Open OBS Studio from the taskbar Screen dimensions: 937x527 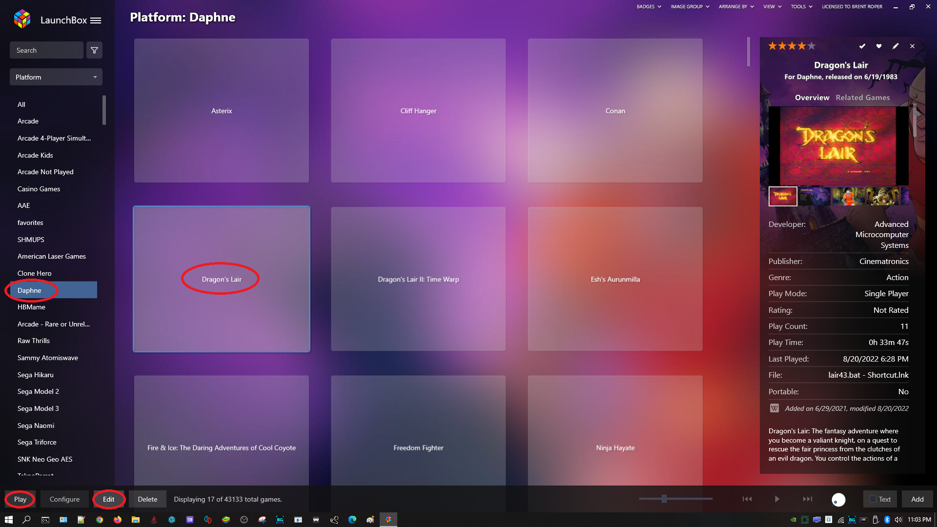point(244,520)
